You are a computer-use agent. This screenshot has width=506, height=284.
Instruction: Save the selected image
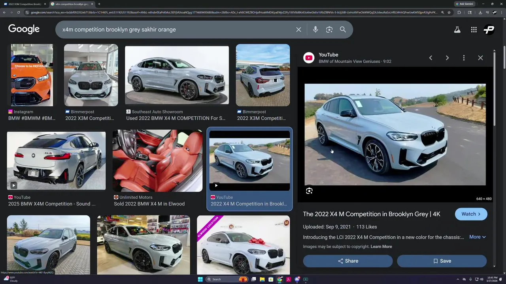(442, 261)
